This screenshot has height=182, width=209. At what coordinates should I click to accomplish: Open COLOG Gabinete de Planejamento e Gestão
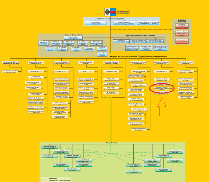point(86,102)
